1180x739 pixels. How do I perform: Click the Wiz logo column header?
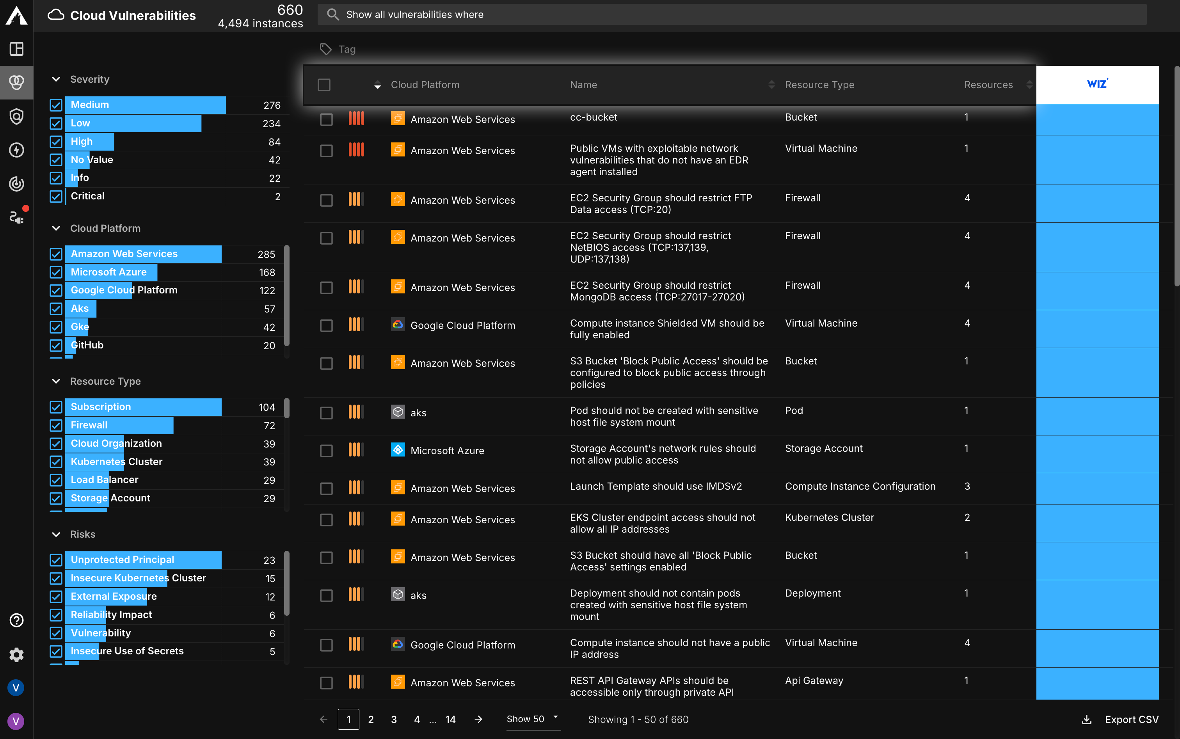pos(1097,84)
